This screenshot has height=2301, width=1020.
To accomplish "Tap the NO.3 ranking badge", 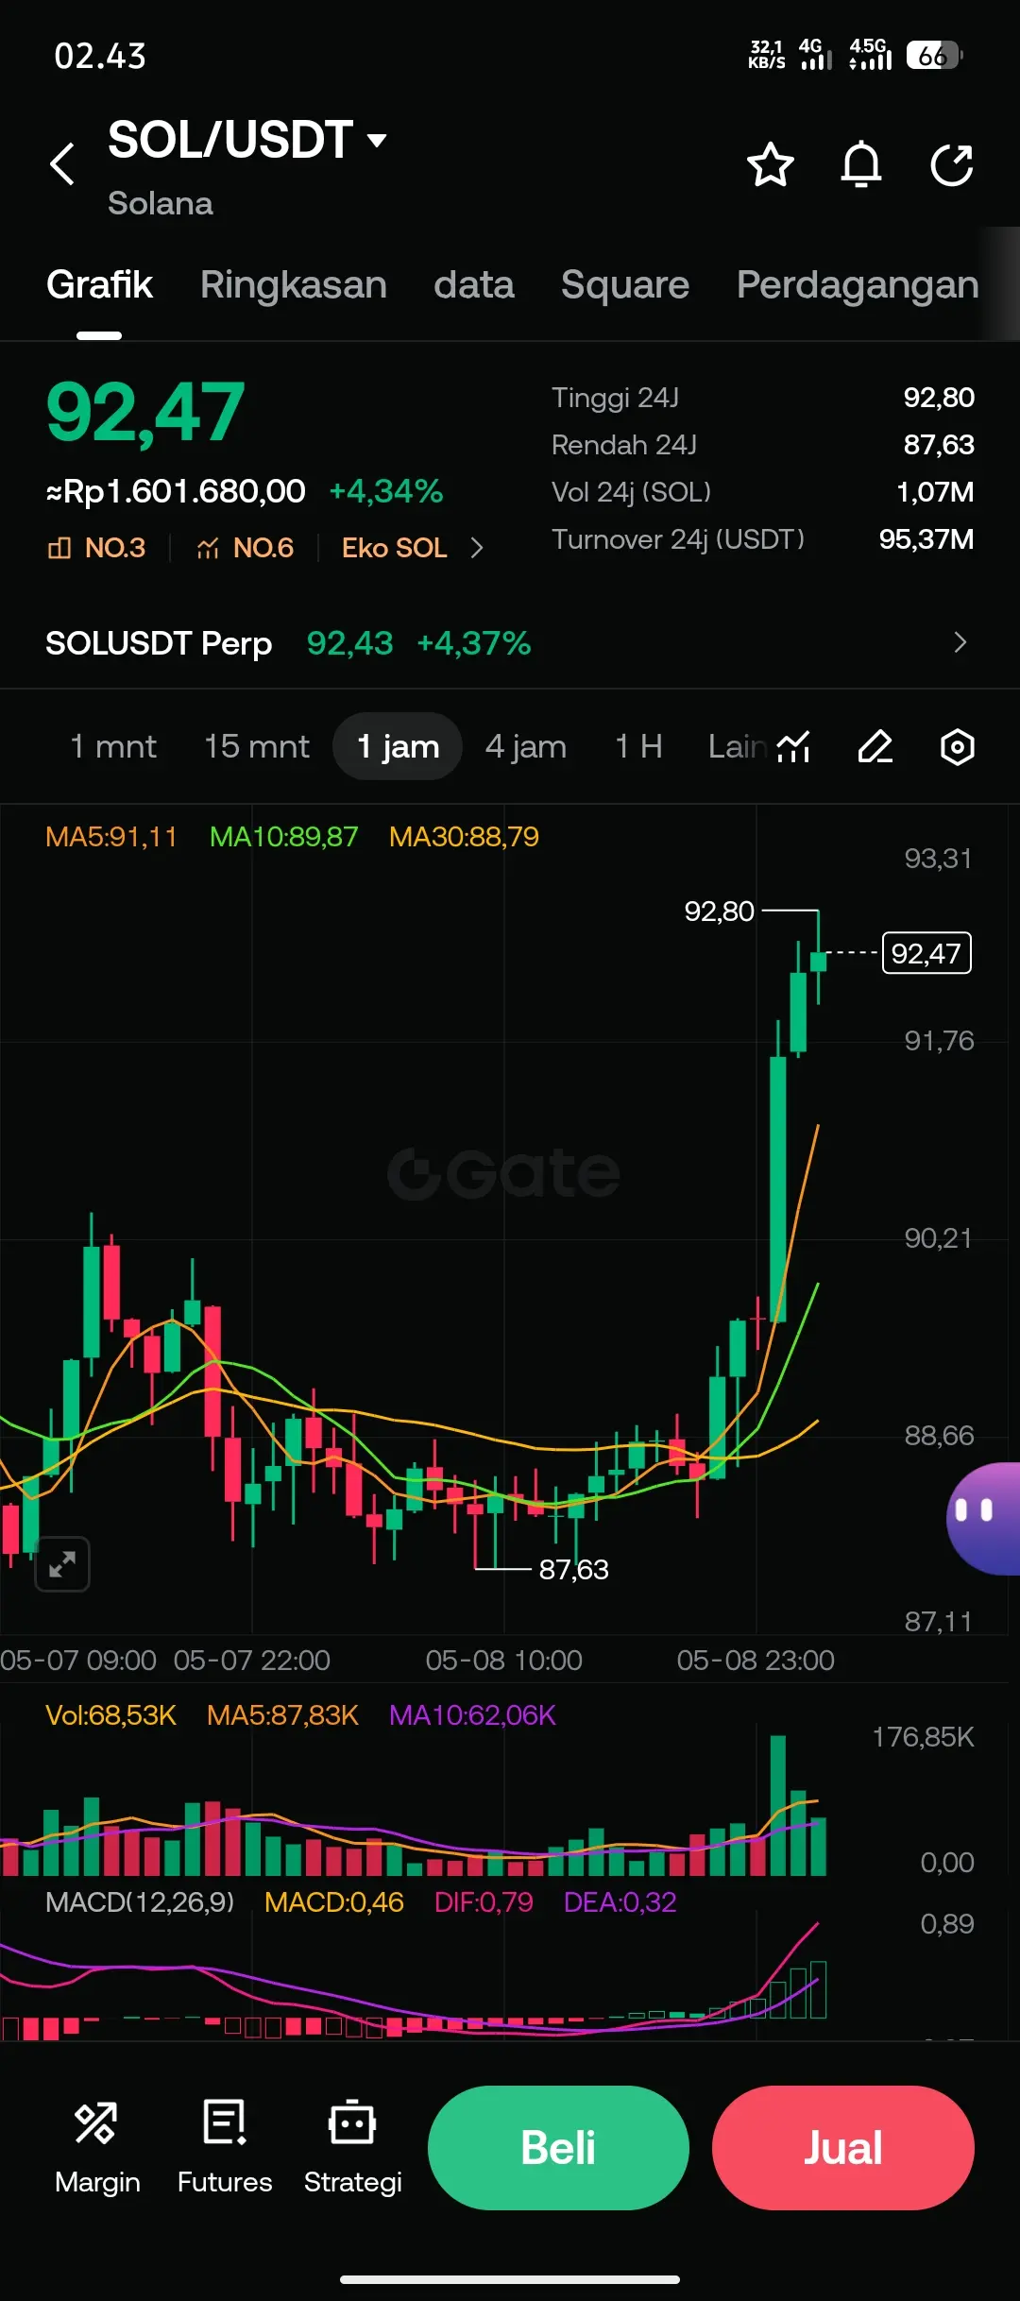I will click(x=96, y=548).
